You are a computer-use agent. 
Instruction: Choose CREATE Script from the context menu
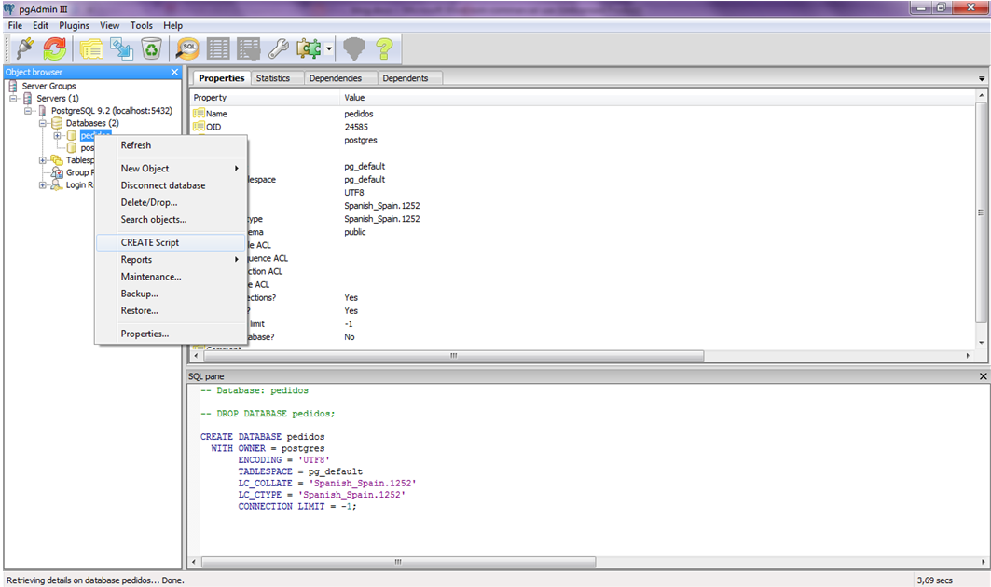[149, 242]
